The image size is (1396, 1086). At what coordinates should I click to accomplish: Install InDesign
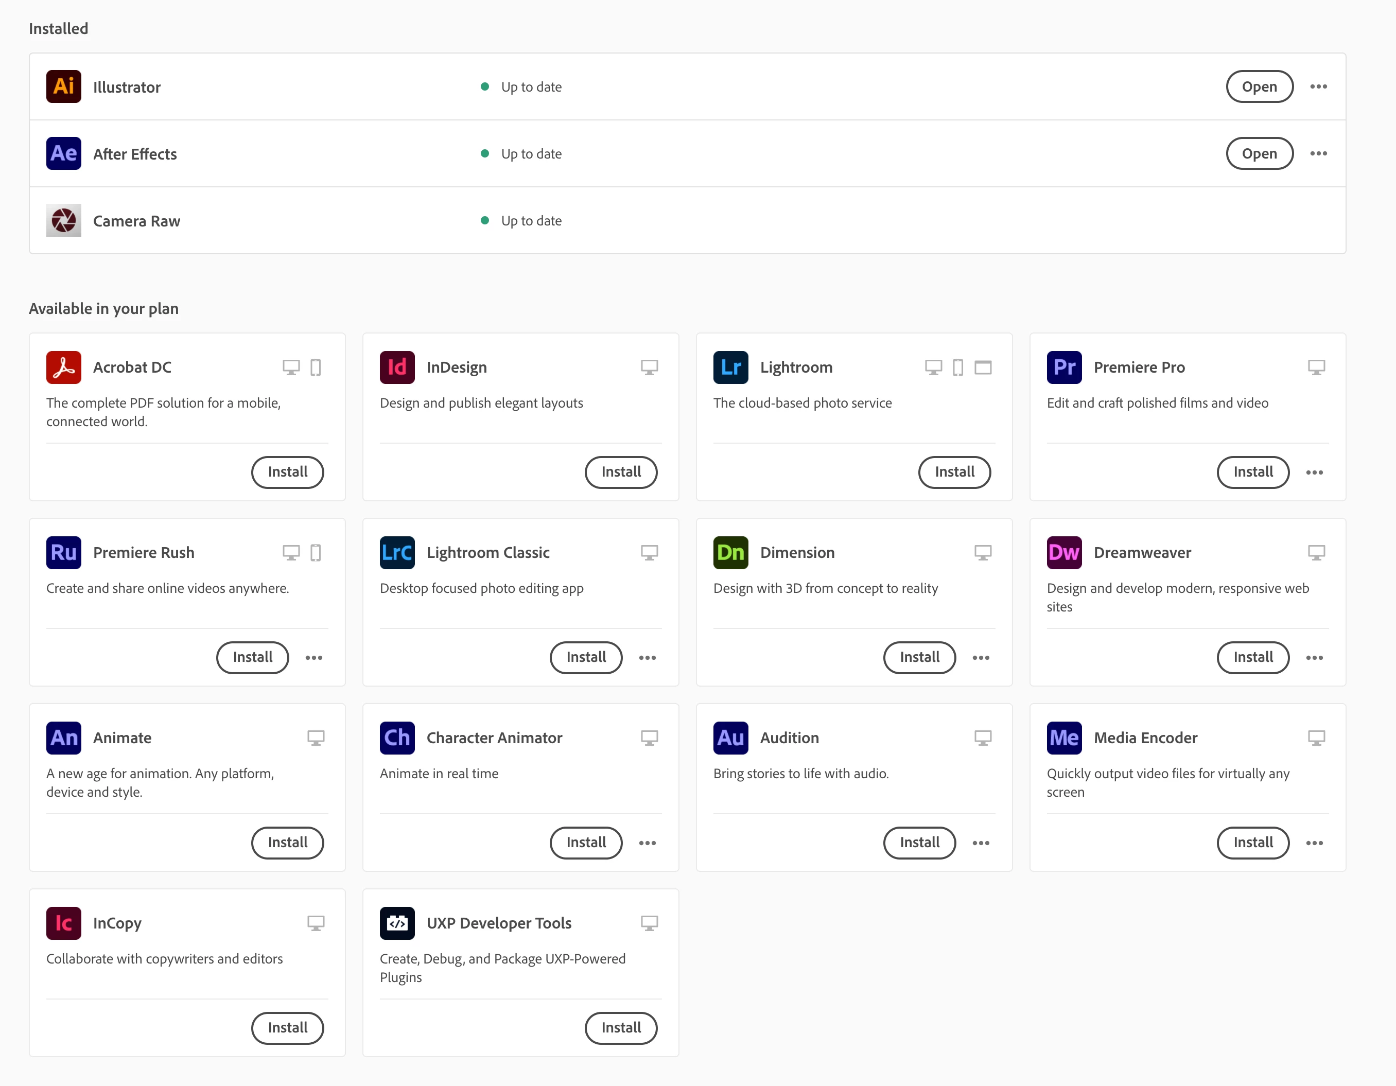coord(621,472)
